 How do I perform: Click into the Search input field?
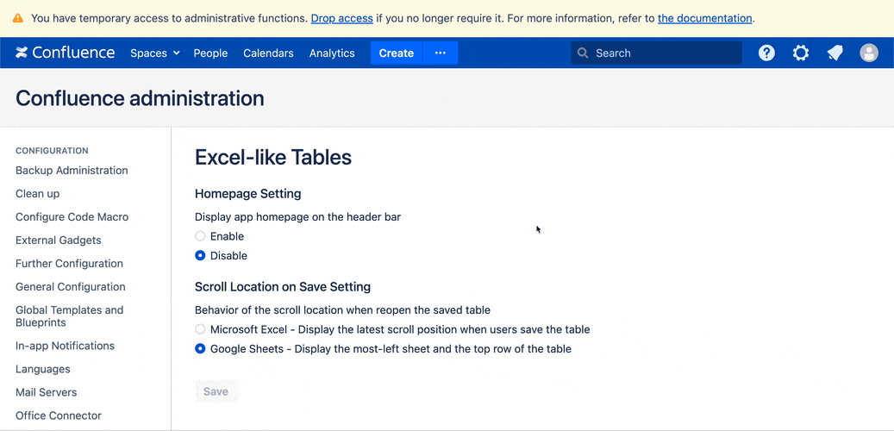(664, 53)
